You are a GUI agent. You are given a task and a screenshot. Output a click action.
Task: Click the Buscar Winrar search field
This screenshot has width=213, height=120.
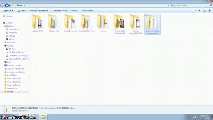[192, 5]
